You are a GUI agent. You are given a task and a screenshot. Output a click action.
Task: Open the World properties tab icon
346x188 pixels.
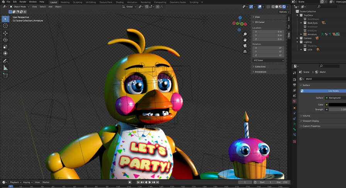294,101
